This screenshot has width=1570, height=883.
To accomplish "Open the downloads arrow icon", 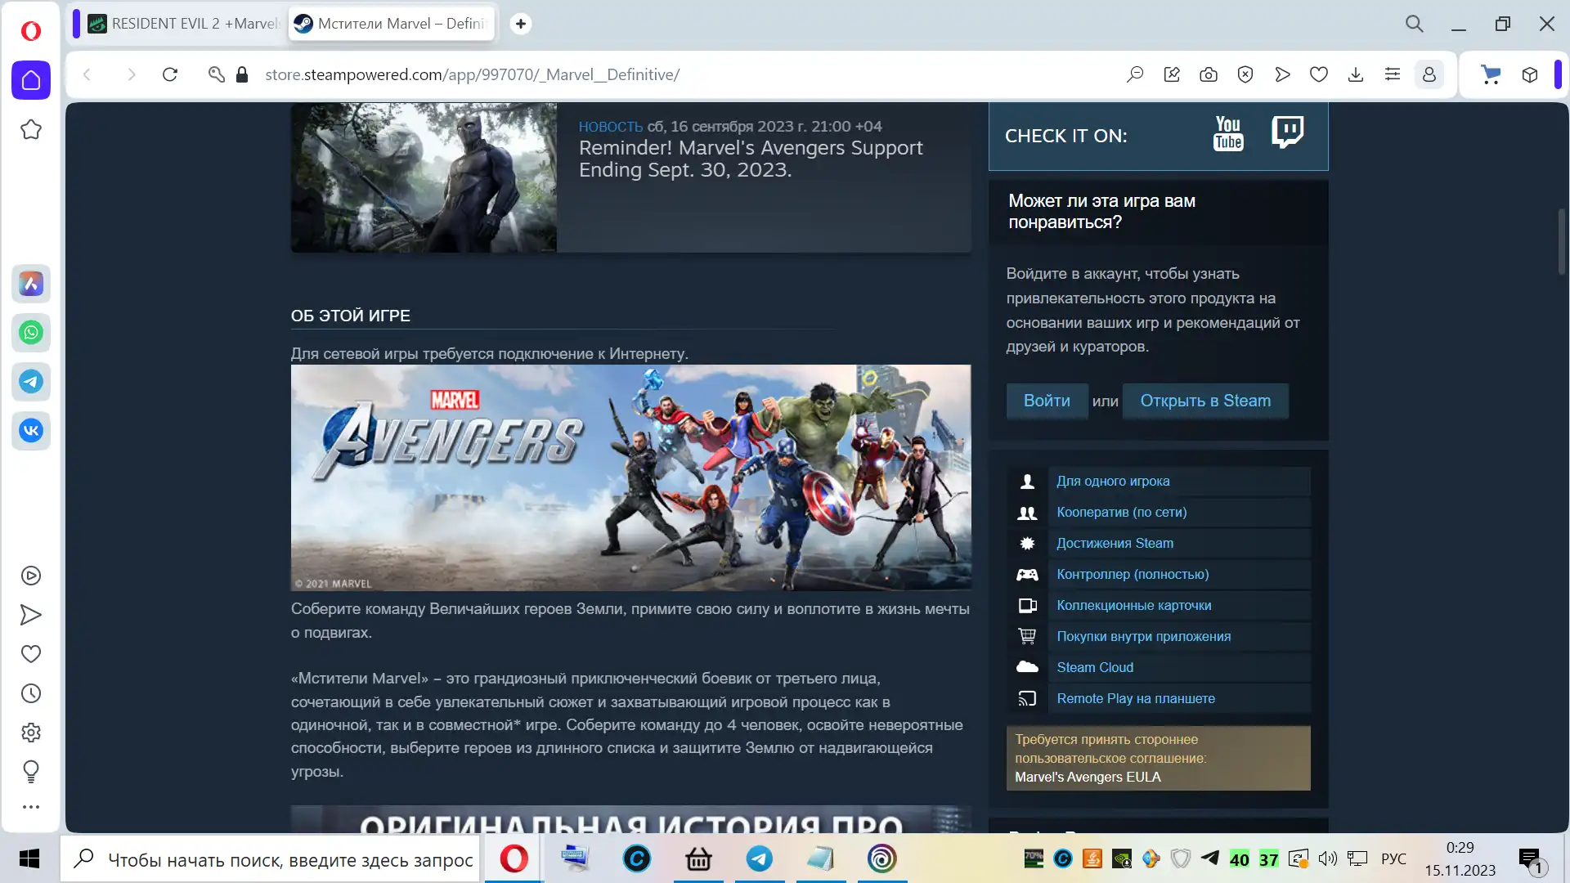I will pos(1356,74).
